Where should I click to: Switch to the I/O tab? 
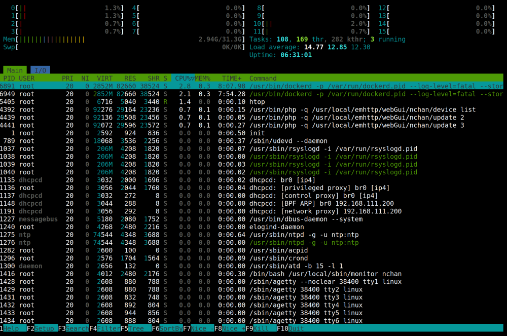[x=41, y=70]
